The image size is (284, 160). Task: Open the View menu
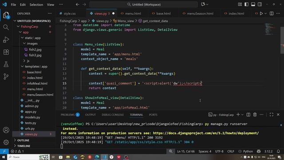click(51, 4)
